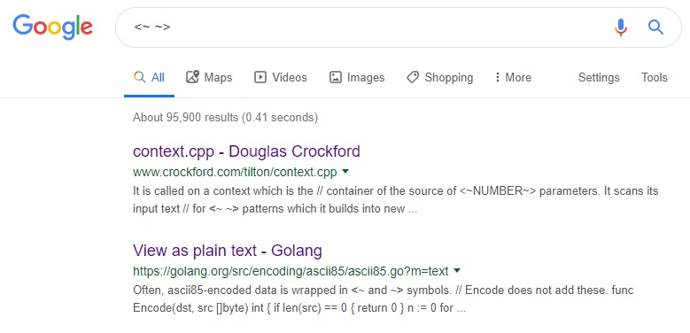Viewport: 690px width, 333px height.
Task: Open the Tools menu
Action: [x=655, y=77]
